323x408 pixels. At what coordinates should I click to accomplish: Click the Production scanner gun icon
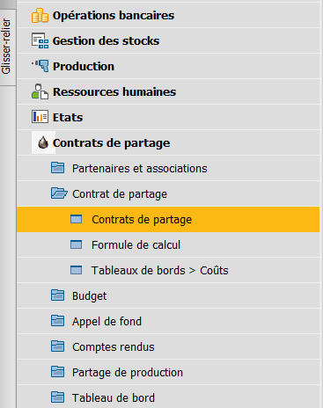(x=40, y=66)
